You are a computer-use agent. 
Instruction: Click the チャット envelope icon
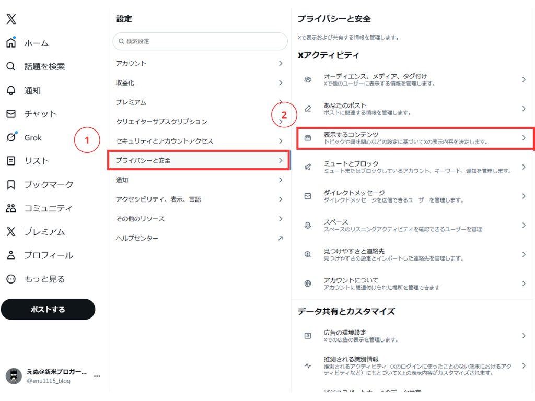(11, 114)
